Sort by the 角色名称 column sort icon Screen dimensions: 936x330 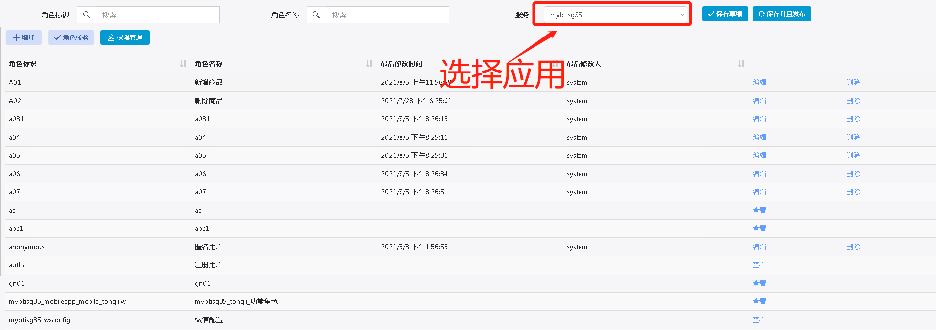click(x=369, y=64)
